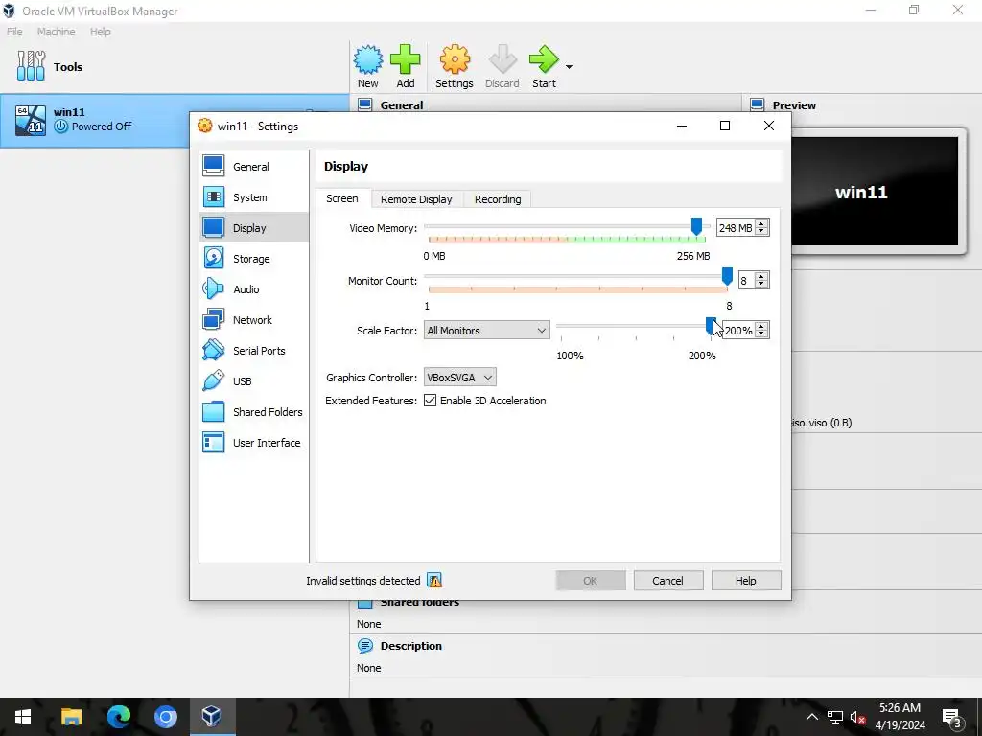The width and height of the screenshot is (982, 736).
Task: Select the Tools item in manager
Action: 175,67
